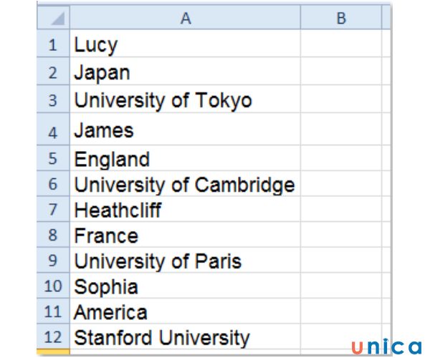Select the Stanford University cell
The width and height of the screenshot is (430, 358).
[x=185, y=337]
